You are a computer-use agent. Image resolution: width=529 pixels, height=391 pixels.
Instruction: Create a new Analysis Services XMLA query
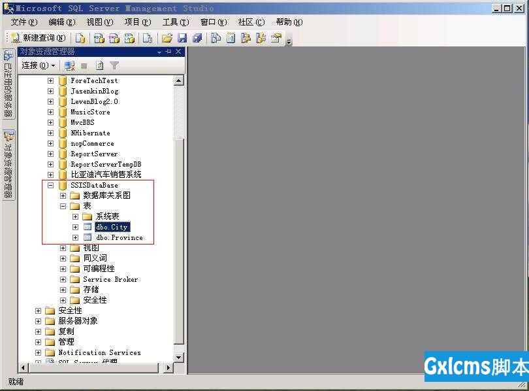pyautogui.click(x=129, y=38)
